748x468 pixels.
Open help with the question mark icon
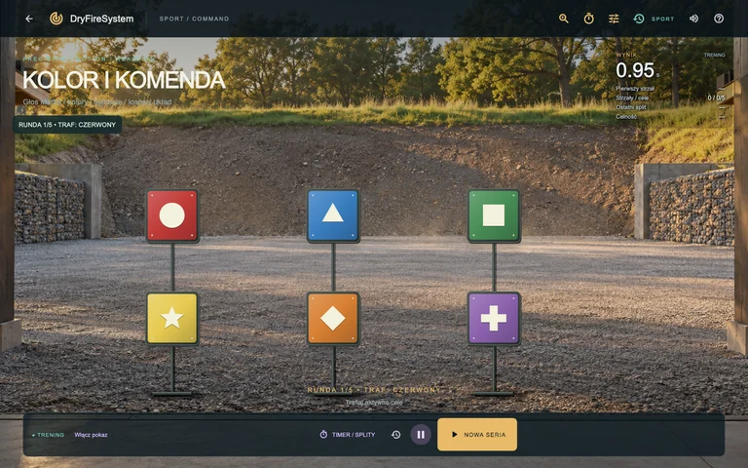pos(719,19)
